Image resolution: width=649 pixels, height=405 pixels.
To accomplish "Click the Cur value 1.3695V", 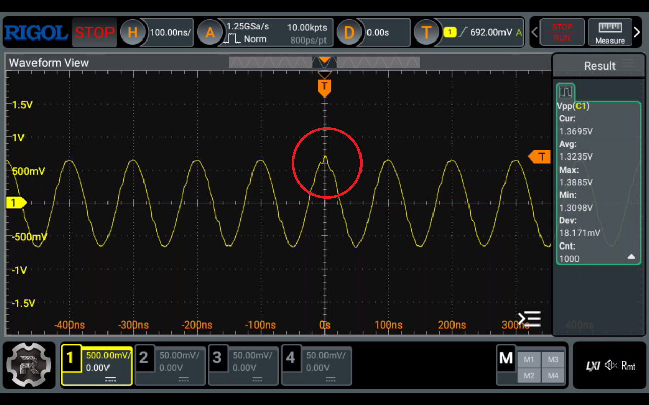I will click(x=576, y=132).
